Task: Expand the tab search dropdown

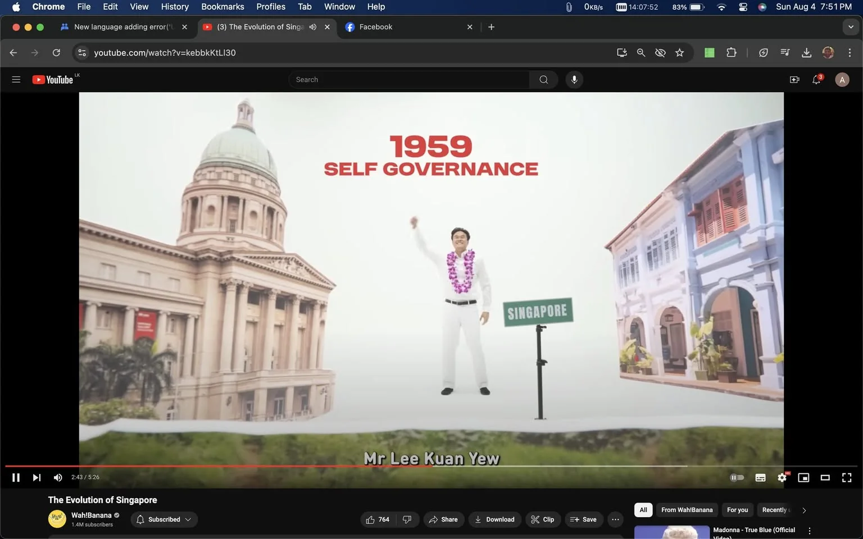Action: click(x=851, y=27)
